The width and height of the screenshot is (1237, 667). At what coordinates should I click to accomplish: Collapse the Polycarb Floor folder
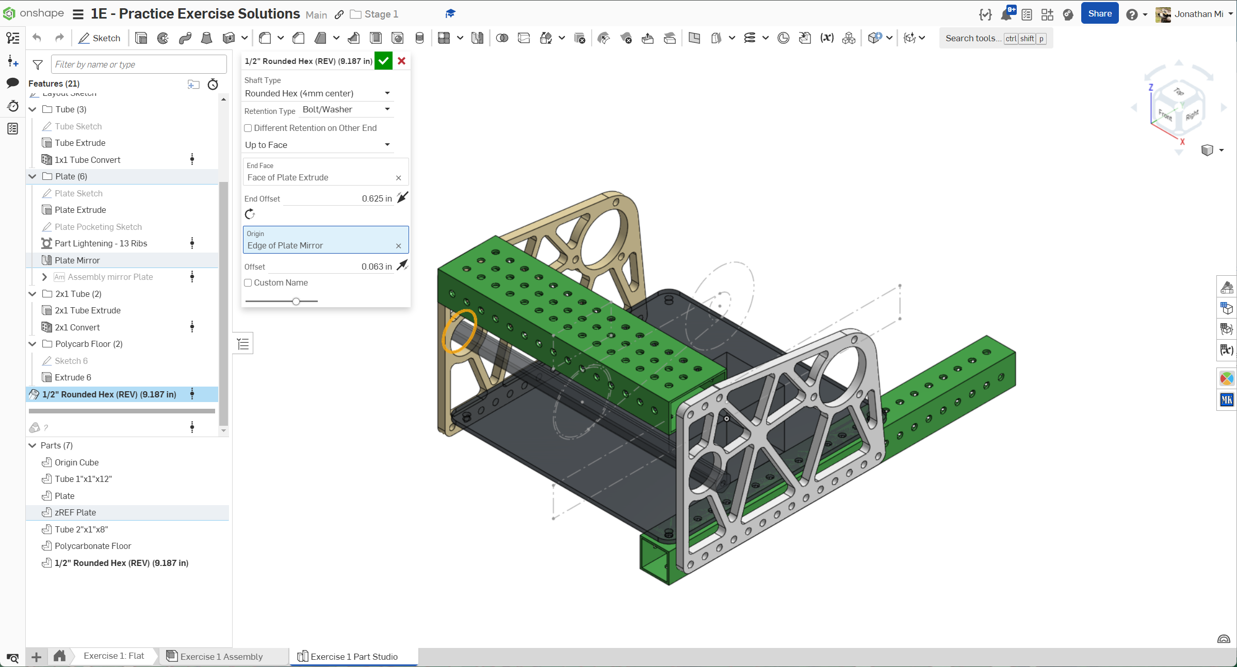point(32,344)
